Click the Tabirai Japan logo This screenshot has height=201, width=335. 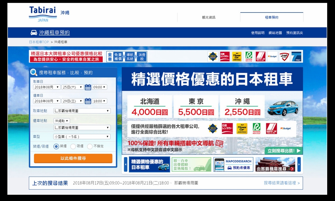[x=43, y=14]
